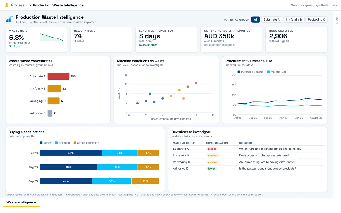Click the Ink family B bar valued 62
The image size is (341, 213).
pos(54,89)
